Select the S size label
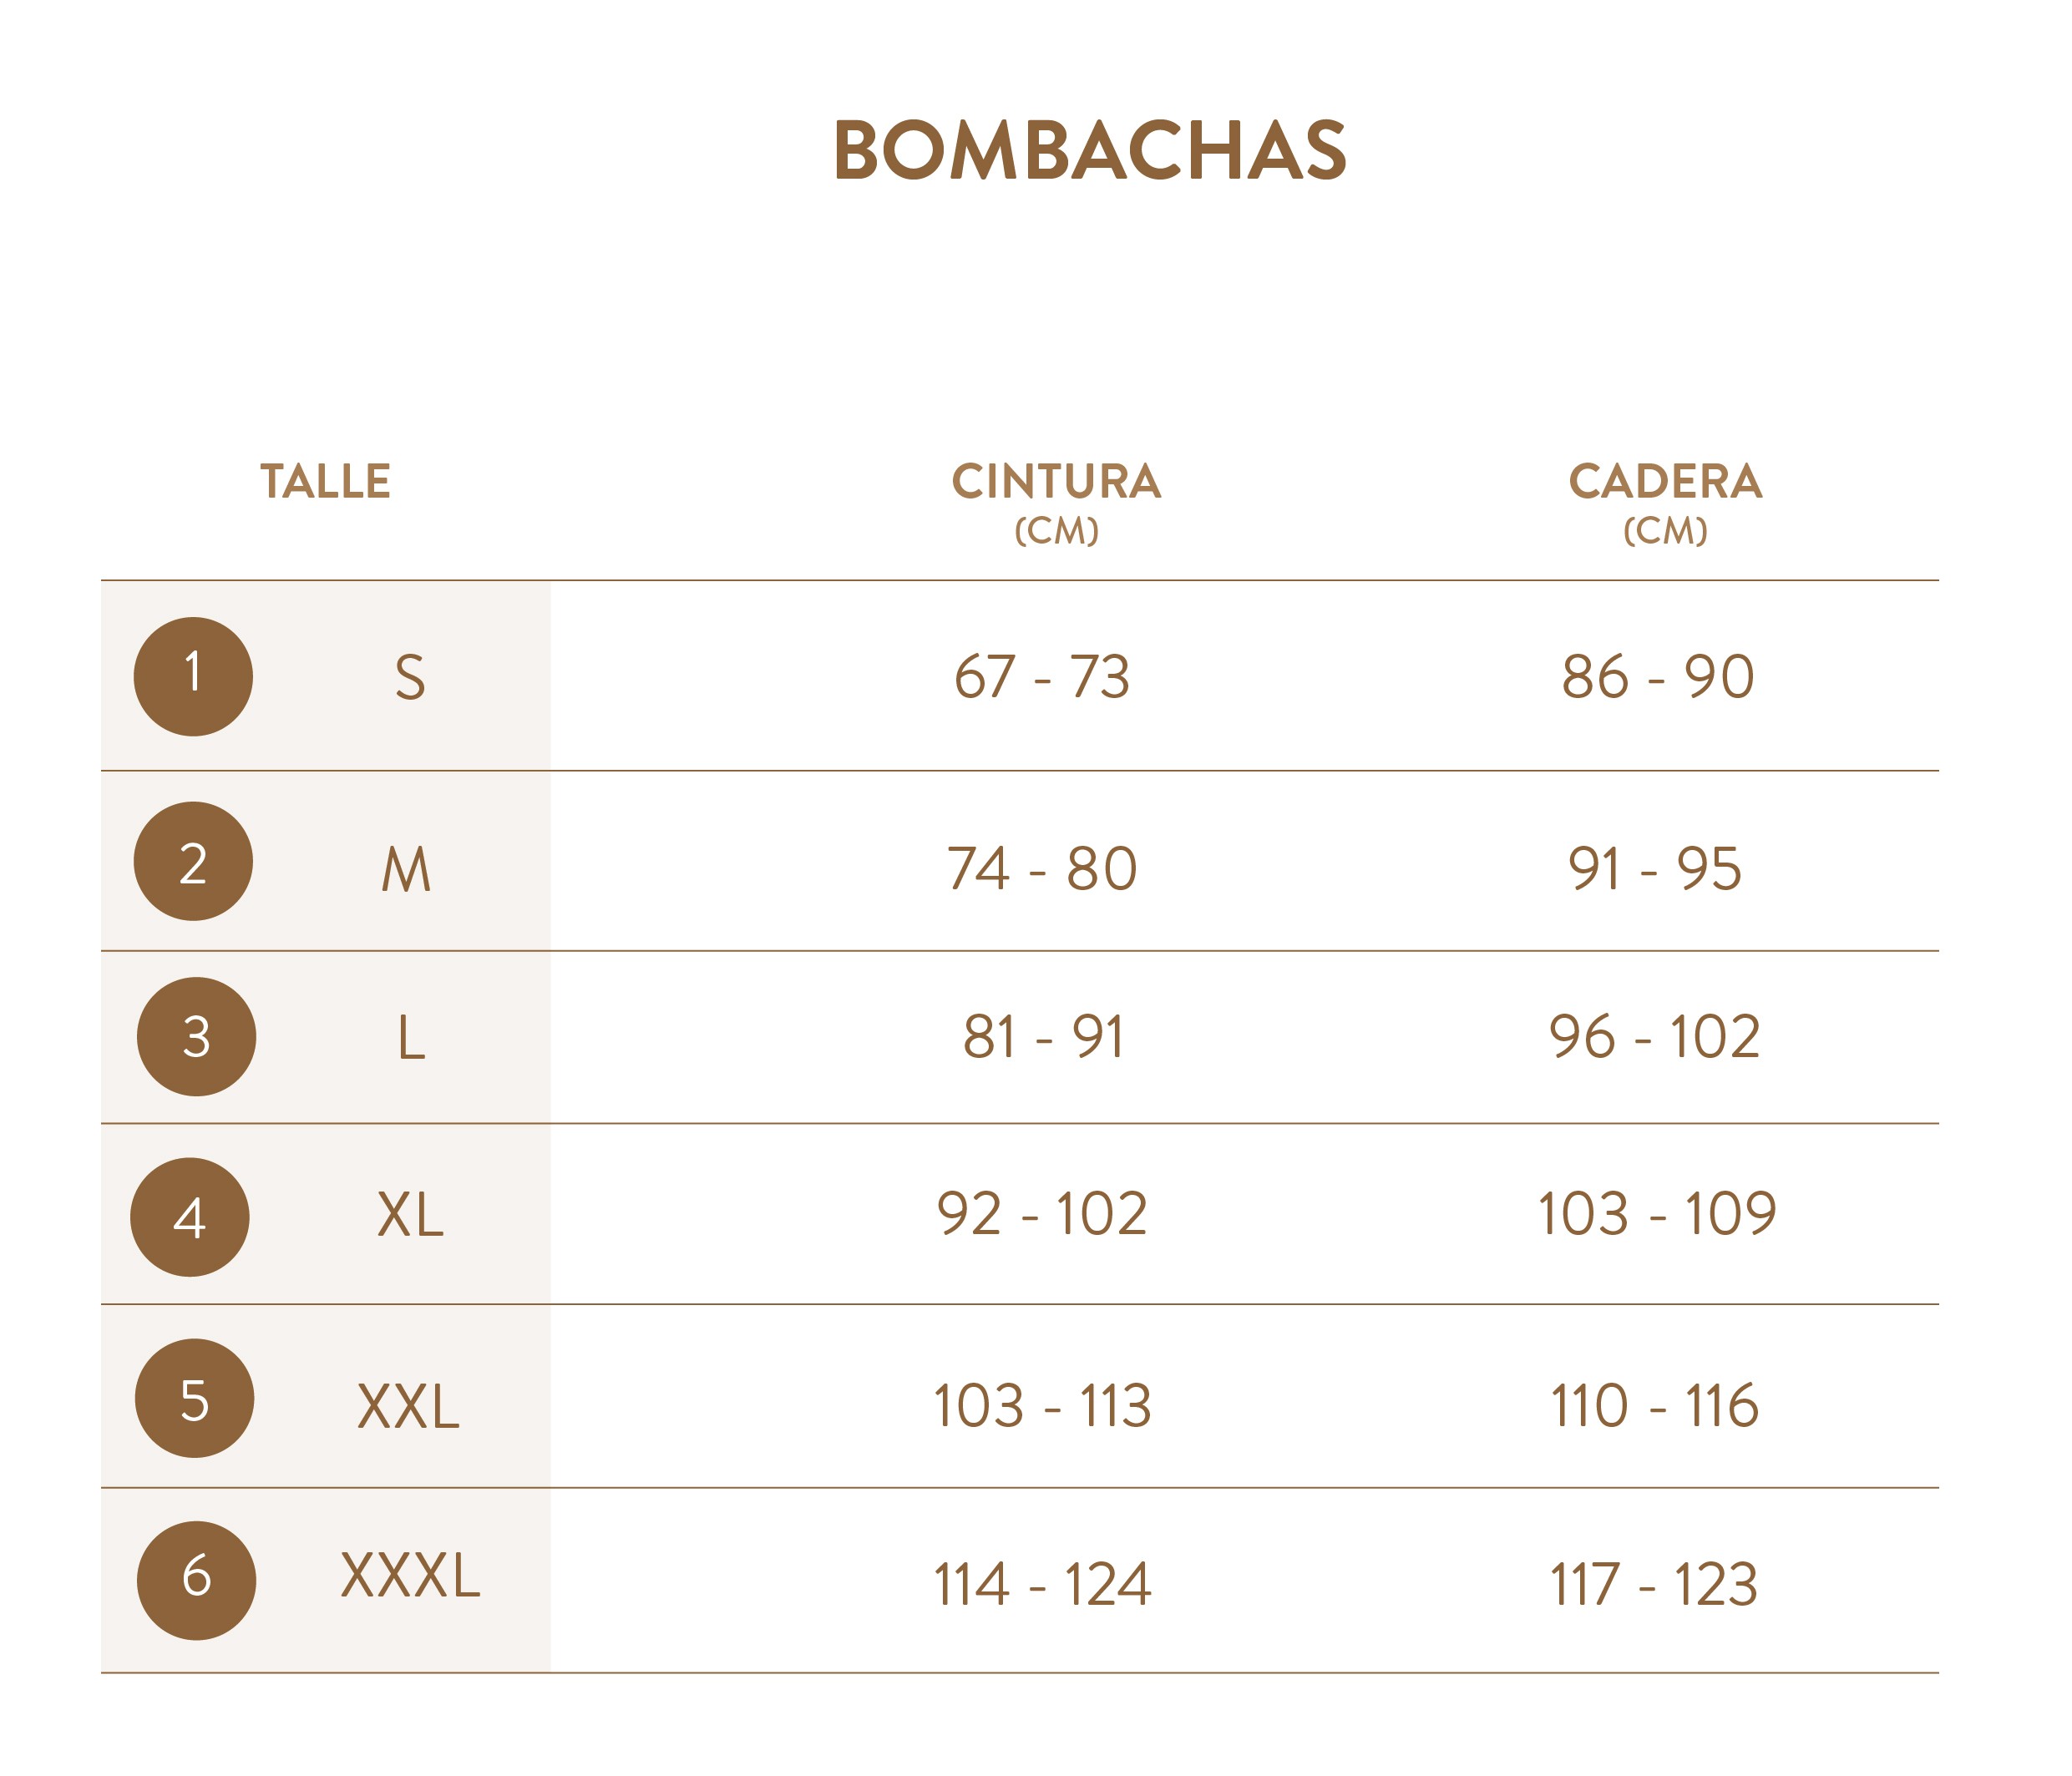The width and height of the screenshot is (2072, 1776). coord(410,677)
